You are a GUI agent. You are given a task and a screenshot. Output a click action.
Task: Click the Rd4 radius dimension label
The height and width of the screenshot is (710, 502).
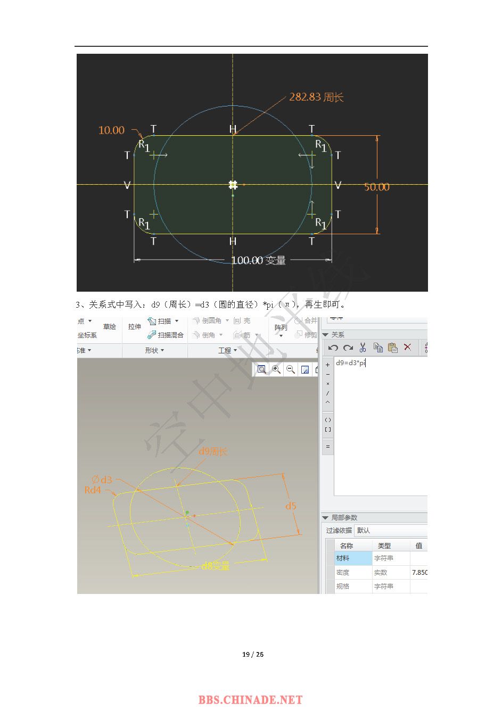click(x=93, y=490)
